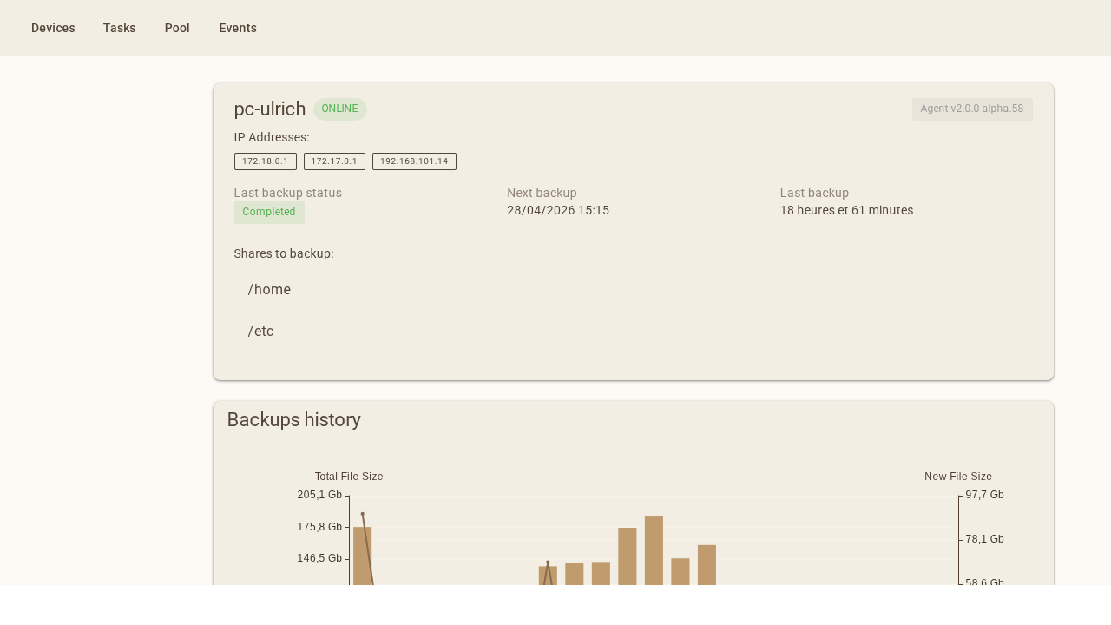Click the 205,1 Gb axis value

pos(319,495)
